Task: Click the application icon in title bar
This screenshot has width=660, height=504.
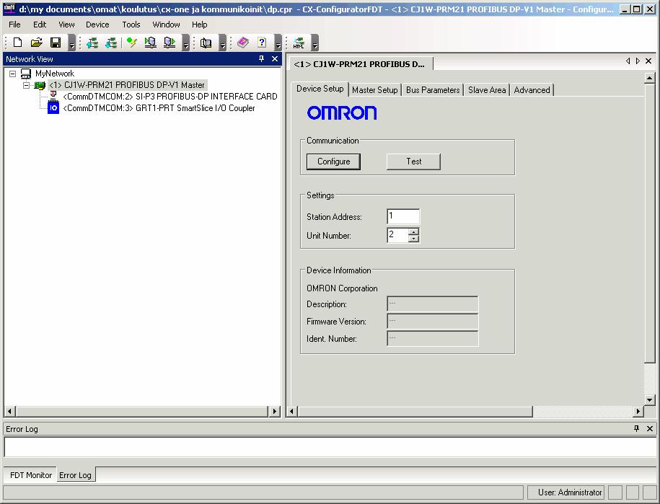Action: [x=9, y=9]
